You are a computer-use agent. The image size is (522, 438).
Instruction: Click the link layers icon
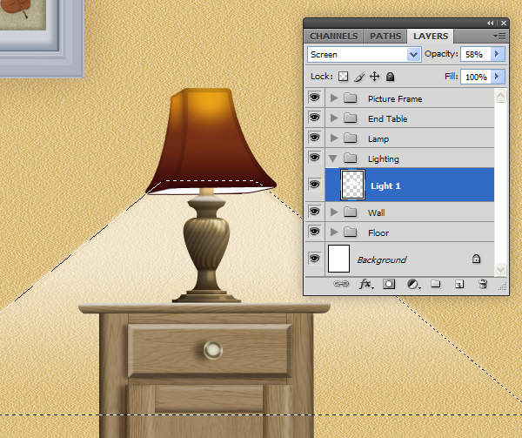pyautogui.click(x=342, y=284)
